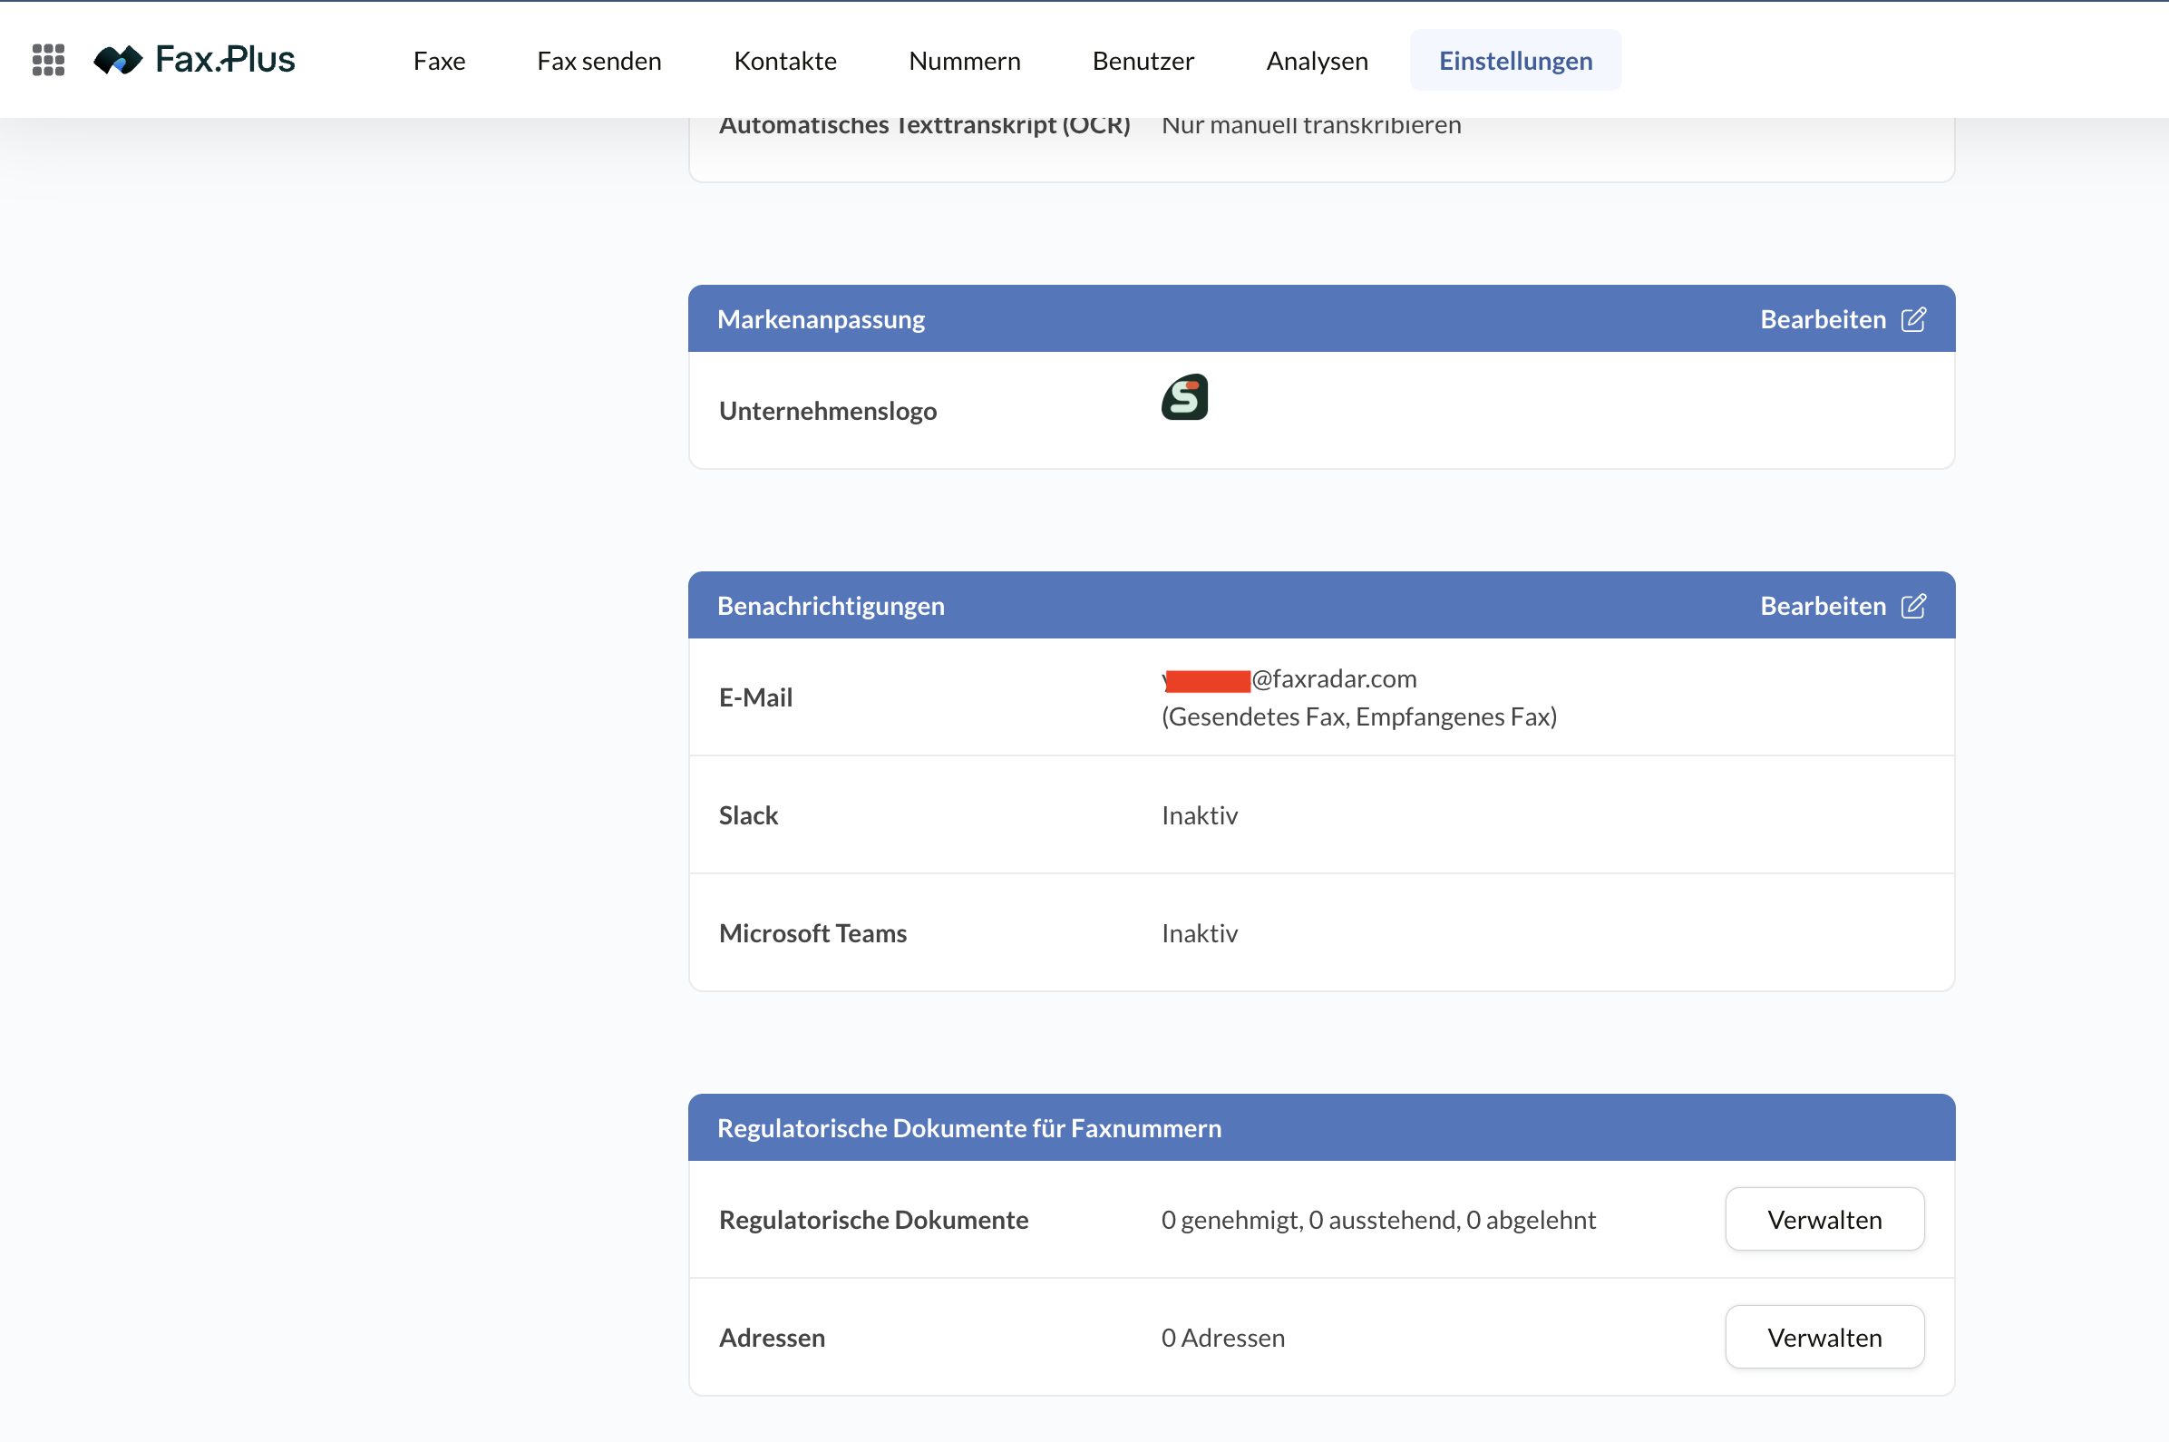
Task: Click the 'Microsoft Teams' label
Action: (x=812, y=933)
